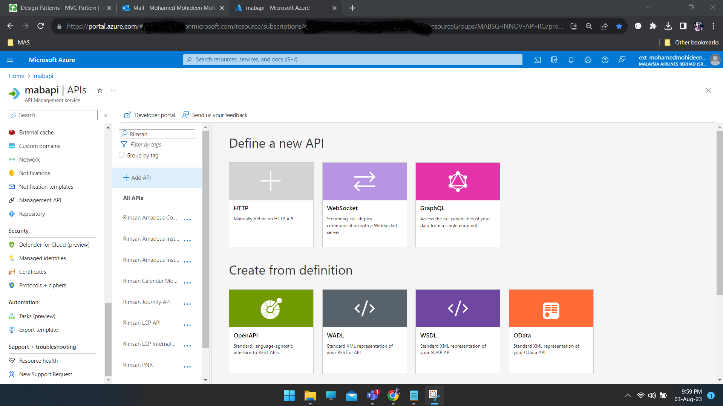Switch to the Mail browser tab
The image size is (723, 406).
(173, 8)
